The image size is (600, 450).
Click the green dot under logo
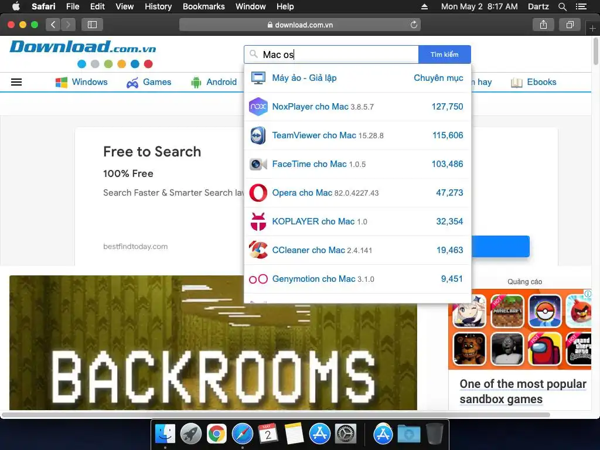click(x=108, y=64)
